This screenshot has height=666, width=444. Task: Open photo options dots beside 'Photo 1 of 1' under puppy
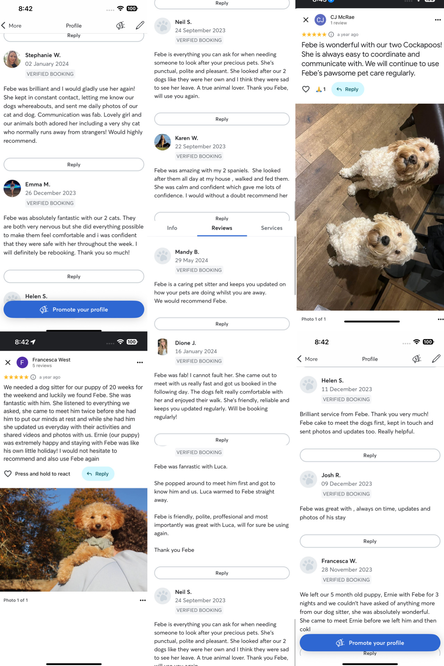[143, 600]
